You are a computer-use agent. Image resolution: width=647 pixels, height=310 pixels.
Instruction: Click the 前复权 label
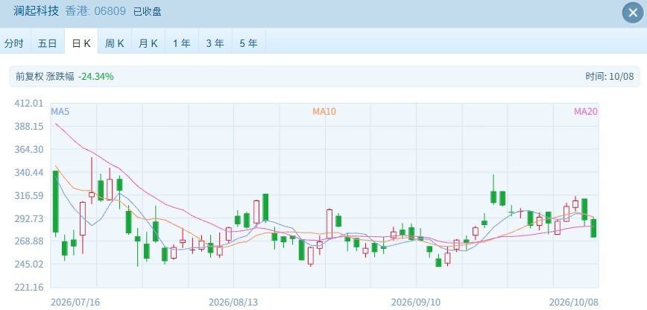(x=29, y=76)
